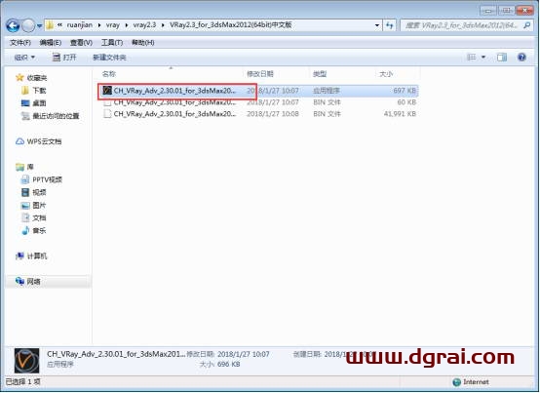The height and width of the screenshot is (393, 540).
Task: Expand the arrow after ruanjian breadcrumb
Action: [x=99, y=25]
